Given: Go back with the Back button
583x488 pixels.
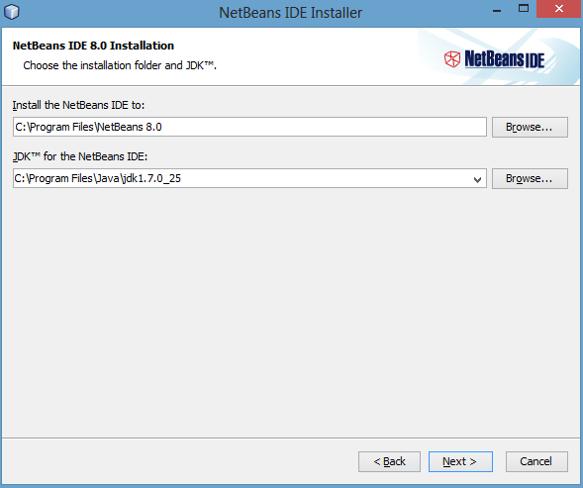Looking at the screenshot, I should pyautogui.click(x=389, y=461).
